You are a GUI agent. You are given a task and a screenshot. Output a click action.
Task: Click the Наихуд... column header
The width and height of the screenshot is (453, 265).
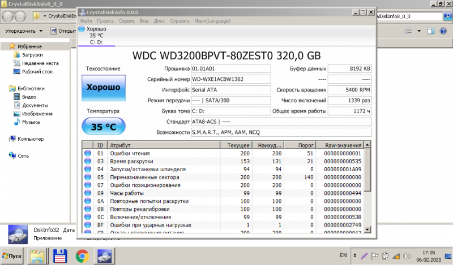pyautogui.click(x=268, y=145)
